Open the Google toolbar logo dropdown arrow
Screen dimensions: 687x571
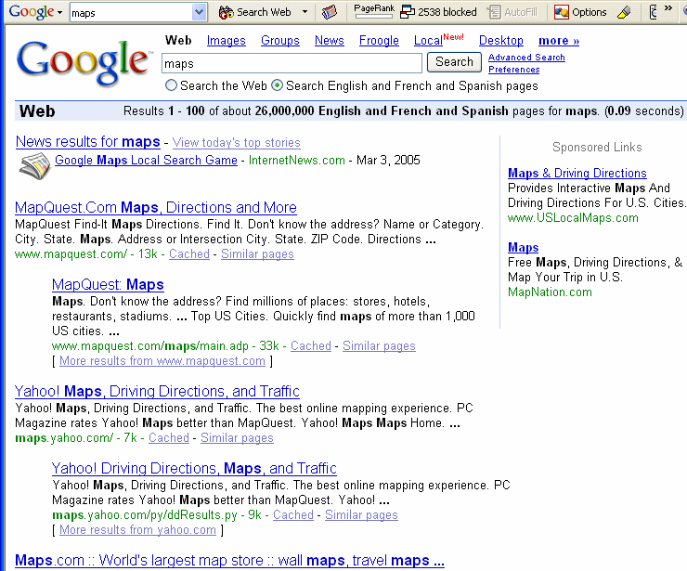(59, 13)
